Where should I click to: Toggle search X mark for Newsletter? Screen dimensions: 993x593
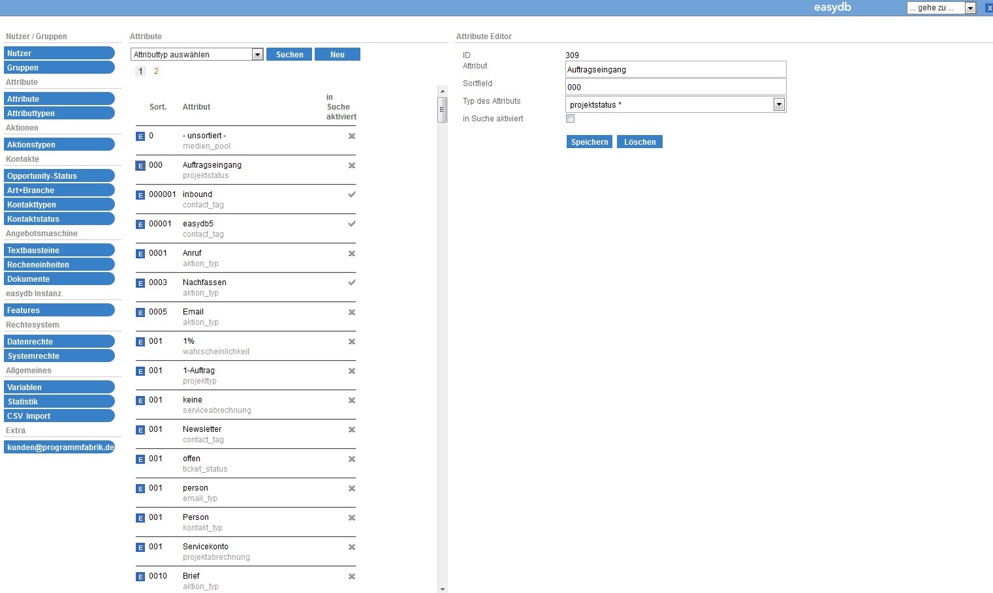352,430
